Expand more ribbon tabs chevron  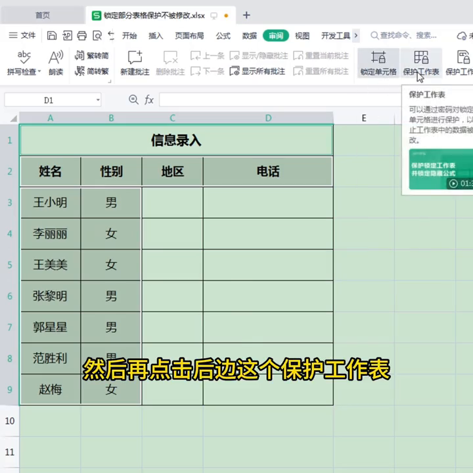click(356, 35)
